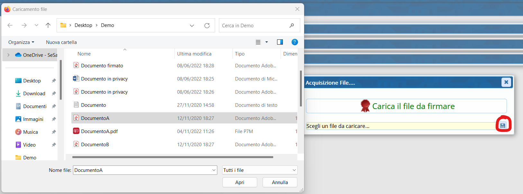Toggle the preview pane icon
Image resolution: width=523 pixels, height=194 pixels.
(280, 42)
